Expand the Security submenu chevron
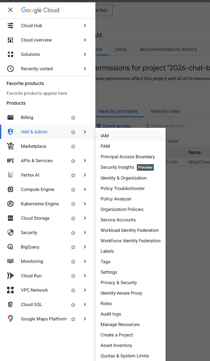This screenshot has width=210, height=361. click(x=85, y=232)
